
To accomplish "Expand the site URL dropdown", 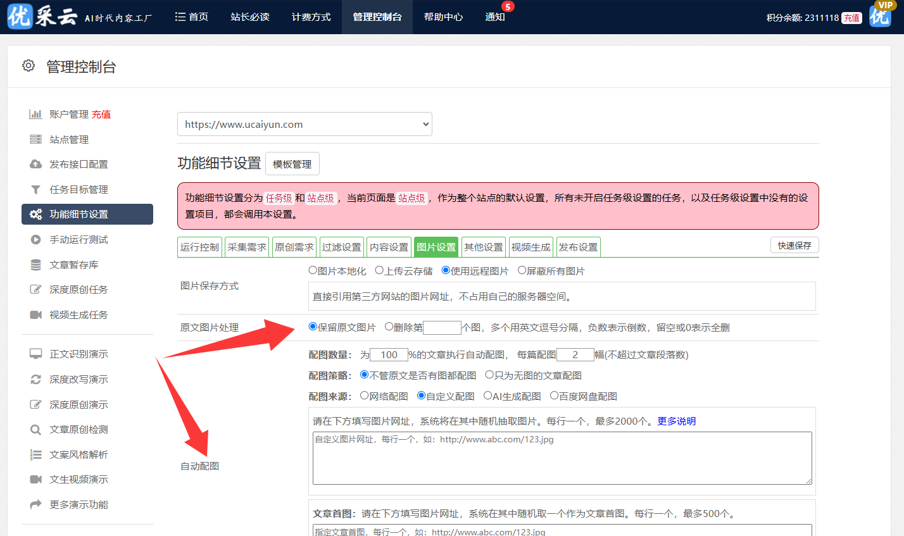I will (x=304, y=125).
